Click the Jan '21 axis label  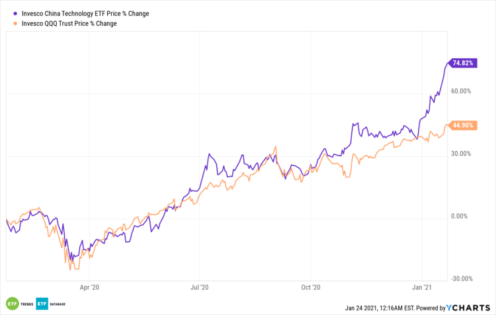[423, 288]
